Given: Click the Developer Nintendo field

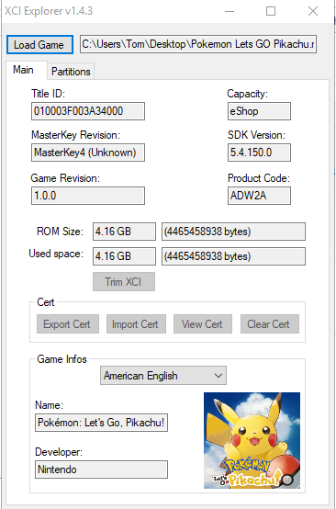Looking at the screenshot, I should point(101,469).
